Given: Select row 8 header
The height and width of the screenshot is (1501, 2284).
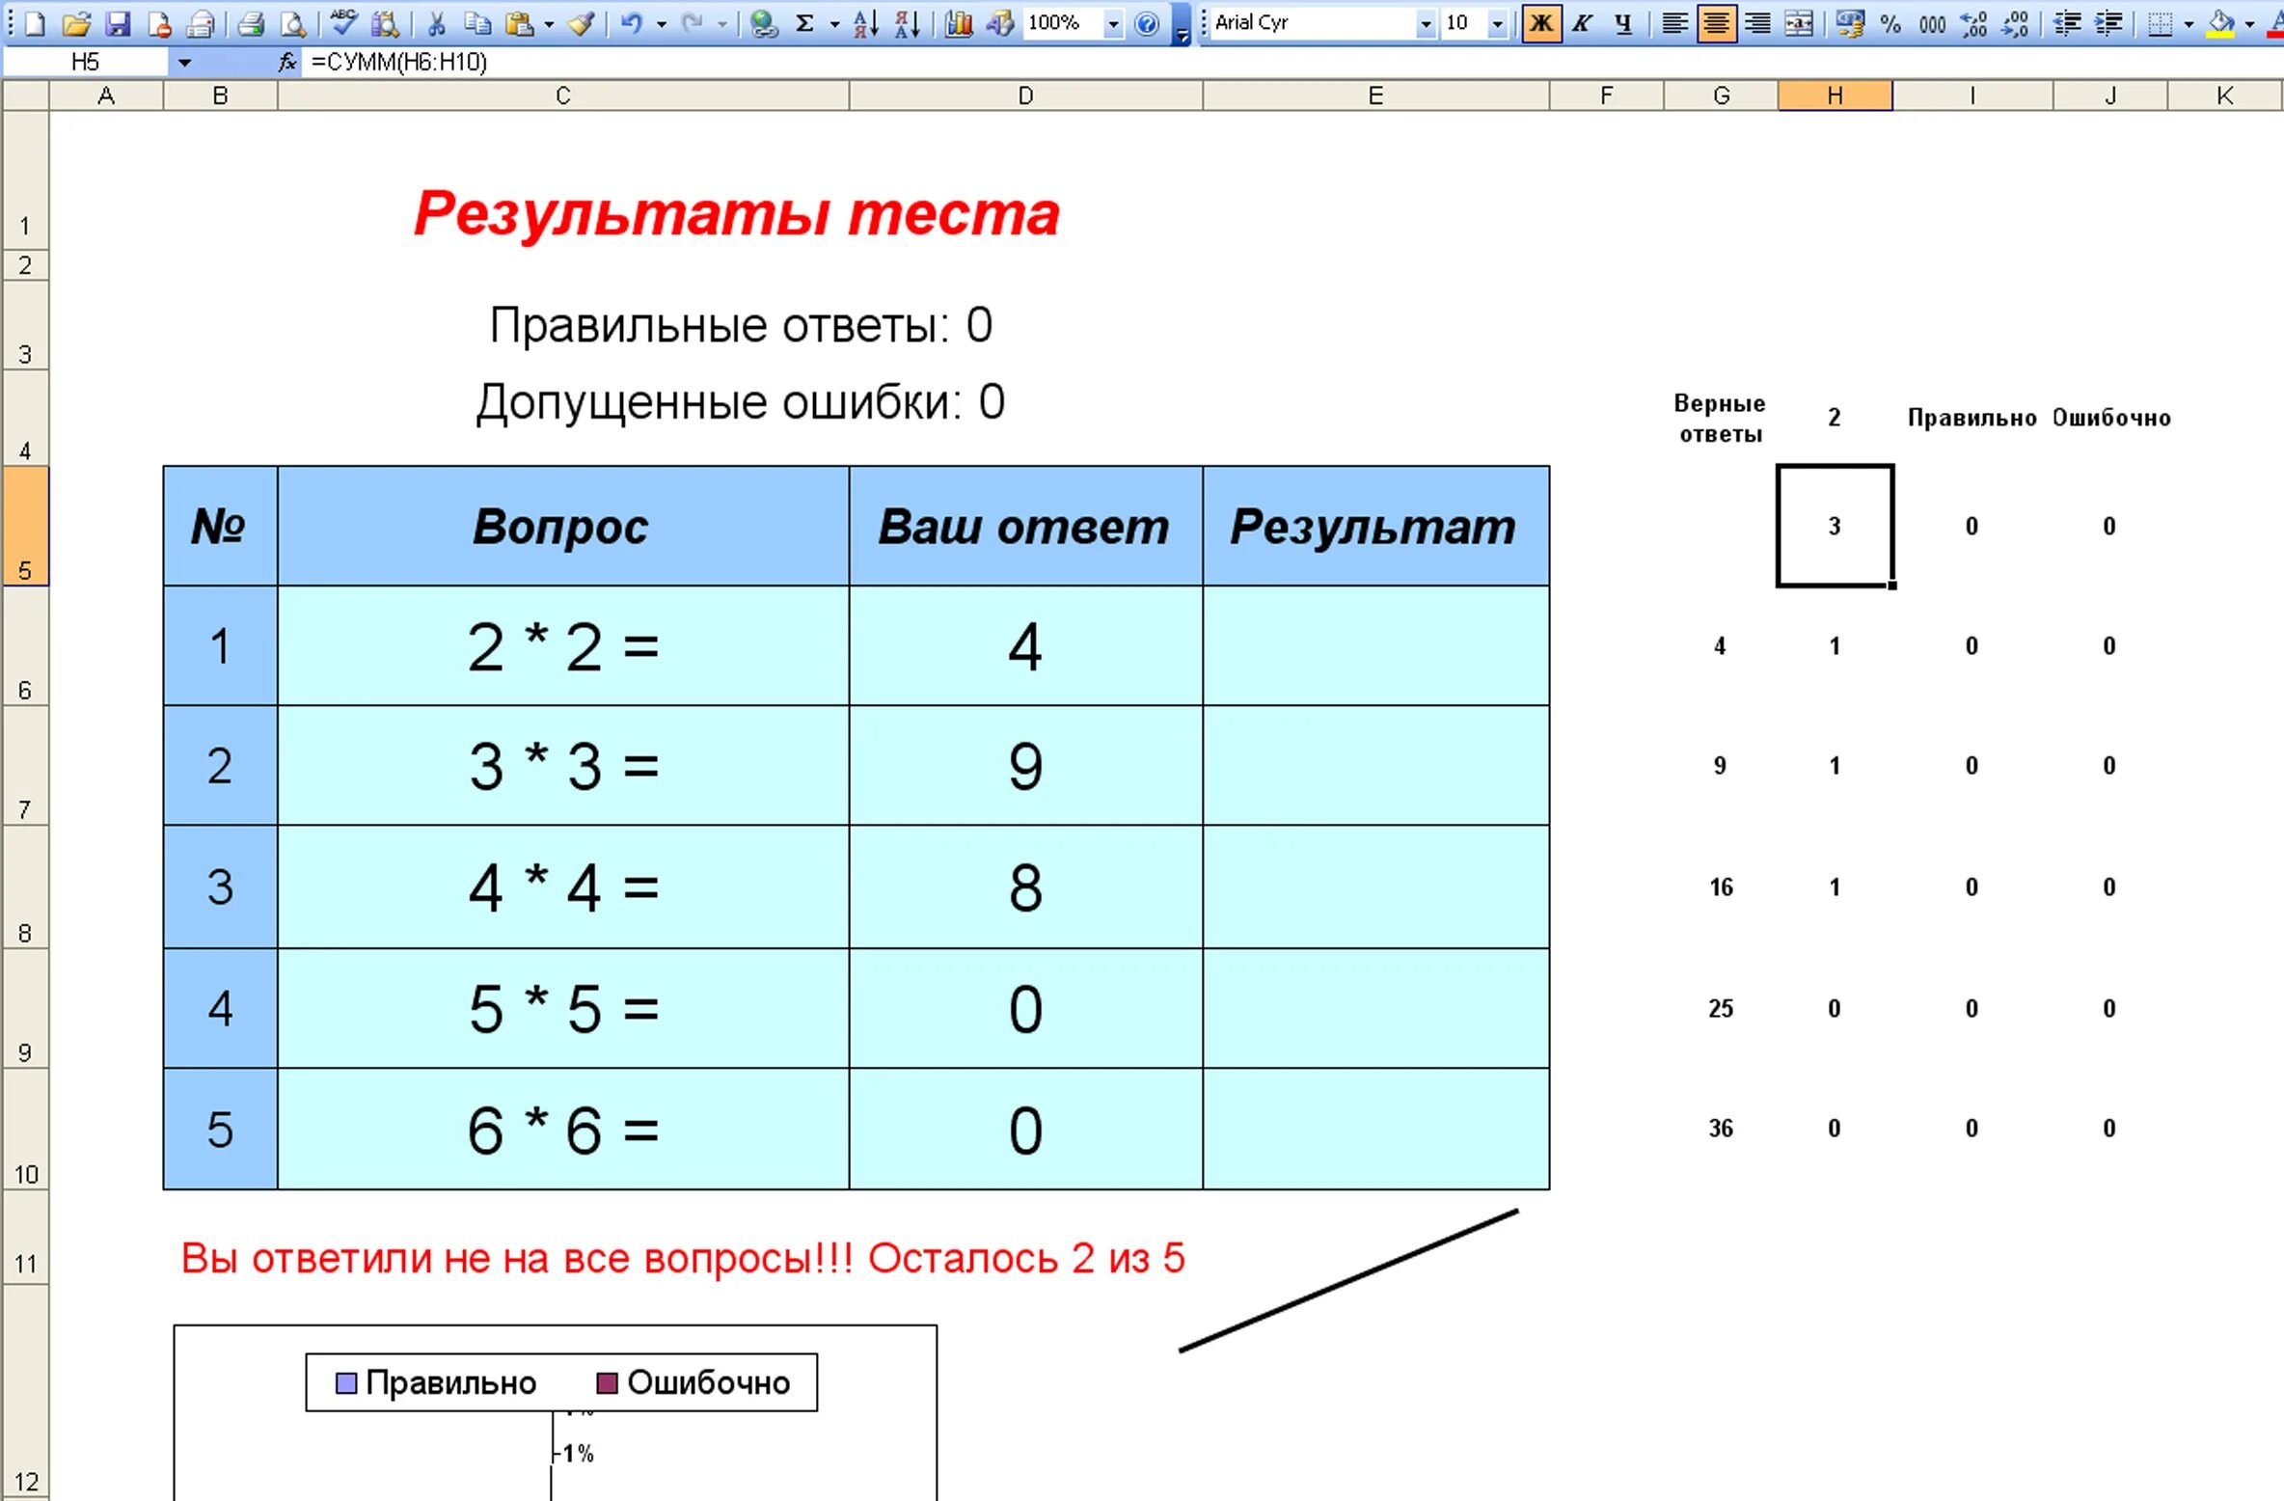Looking at the screenshot, I should (x=25, y=887).
